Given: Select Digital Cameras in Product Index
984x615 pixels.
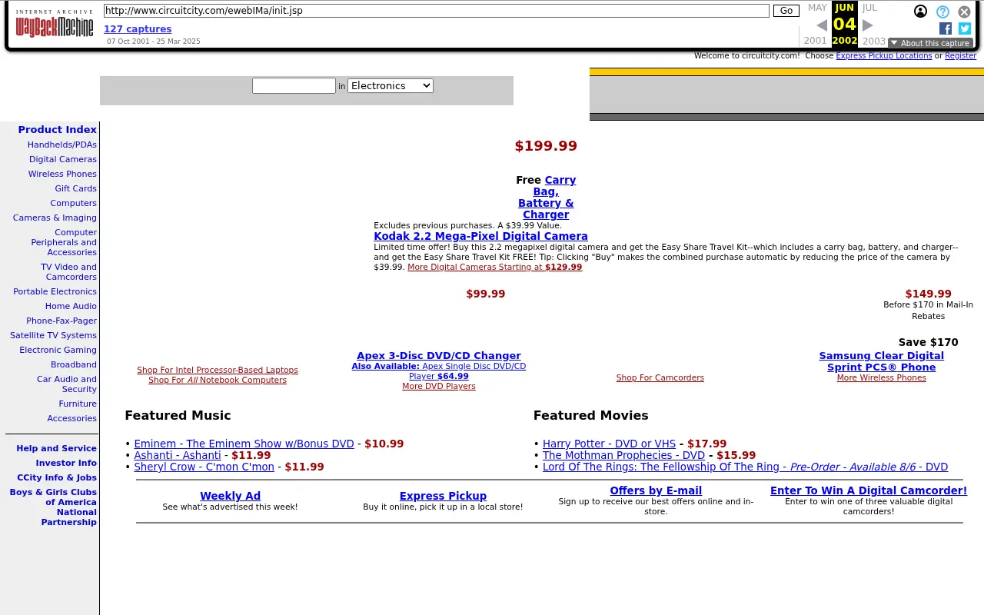Looking at the screenshot, I should click(63, 159).
